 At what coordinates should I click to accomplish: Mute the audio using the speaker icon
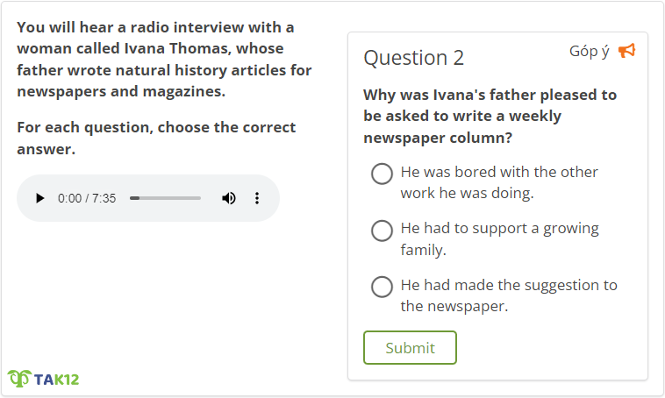(x=229, y=198)
